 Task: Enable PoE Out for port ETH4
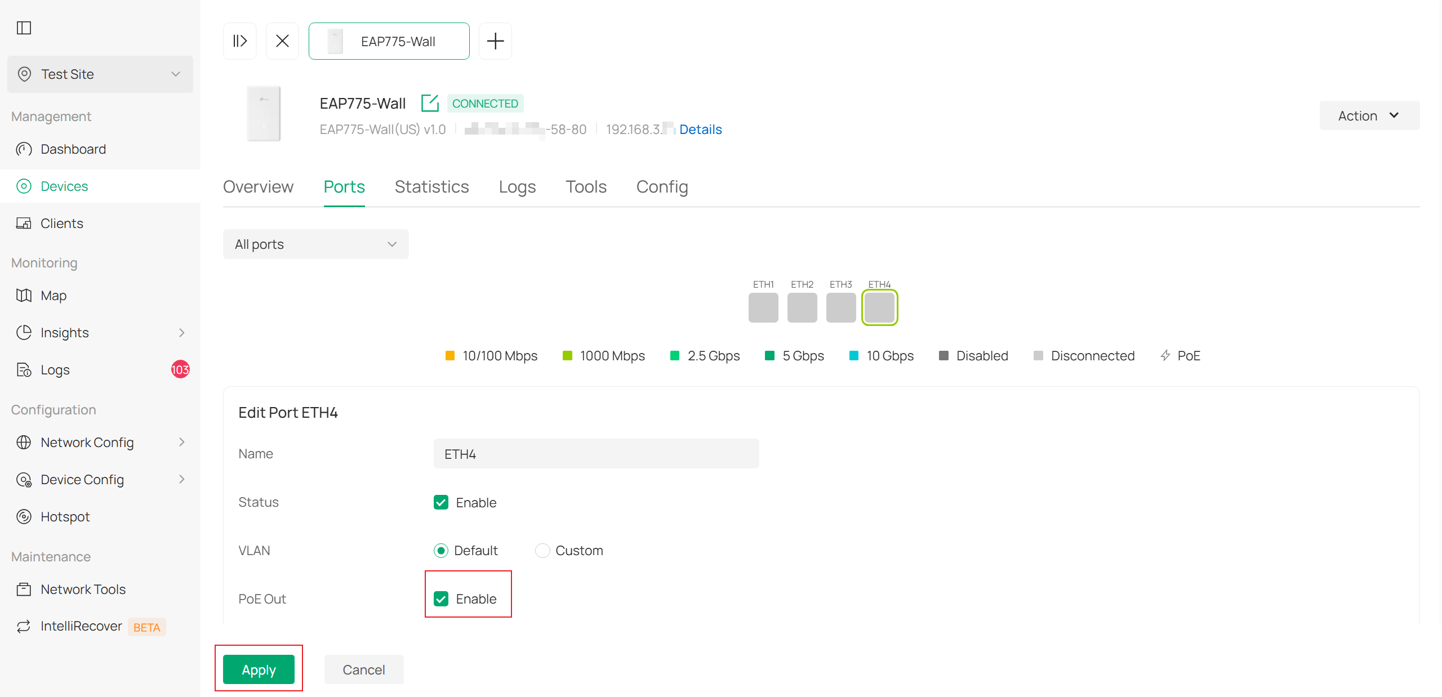click(441, 598)
